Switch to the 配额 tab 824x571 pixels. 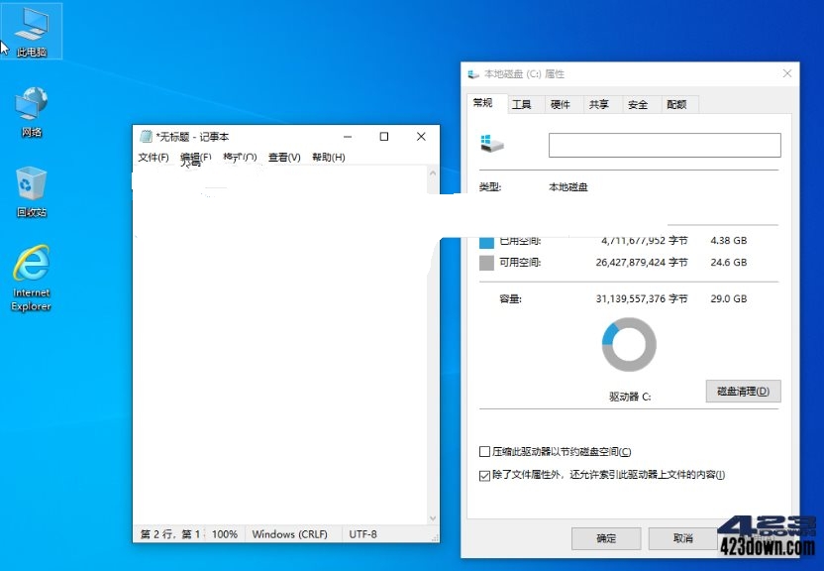(x=677, y=103)
